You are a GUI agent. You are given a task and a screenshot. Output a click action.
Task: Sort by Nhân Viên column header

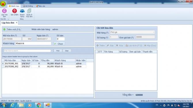[81, 60]
